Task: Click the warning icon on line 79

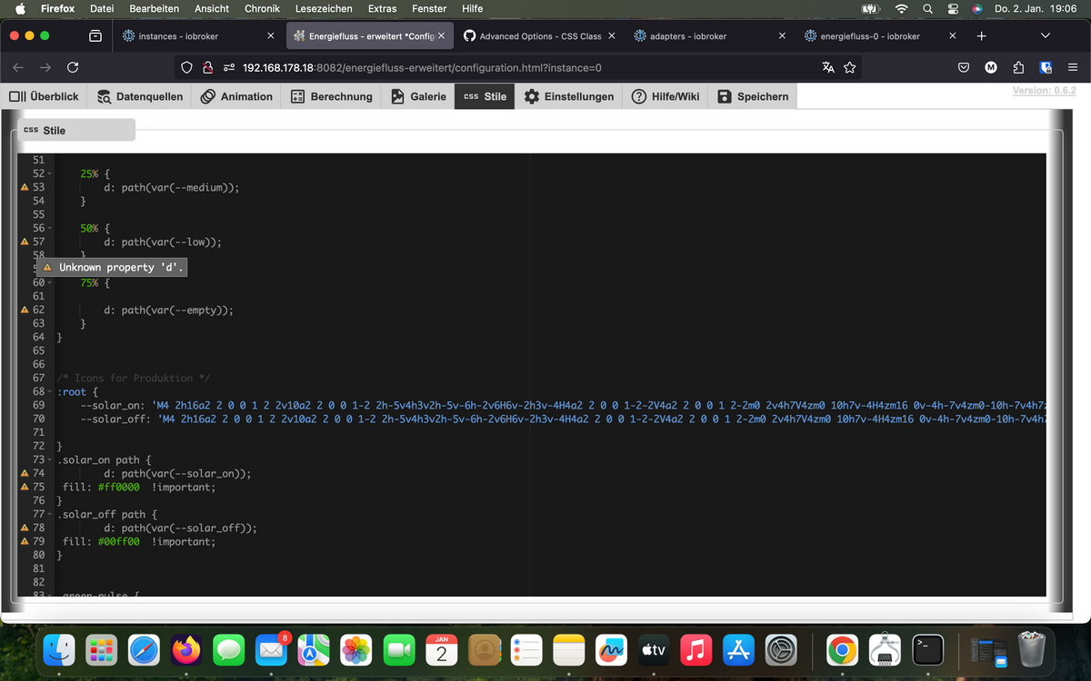Action: coord(25,541)
